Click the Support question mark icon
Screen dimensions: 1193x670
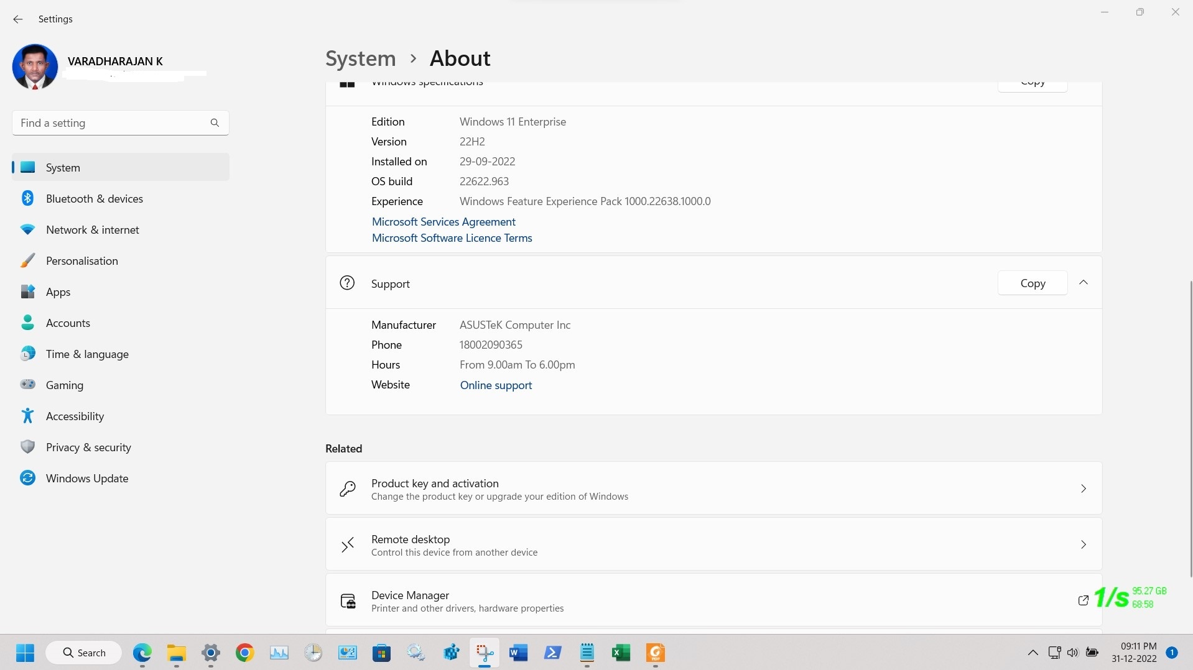pyautogui.click(x=347, y=283)
